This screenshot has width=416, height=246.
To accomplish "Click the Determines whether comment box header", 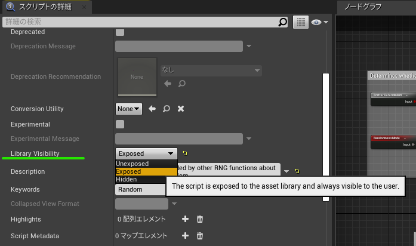I will 392,76.
